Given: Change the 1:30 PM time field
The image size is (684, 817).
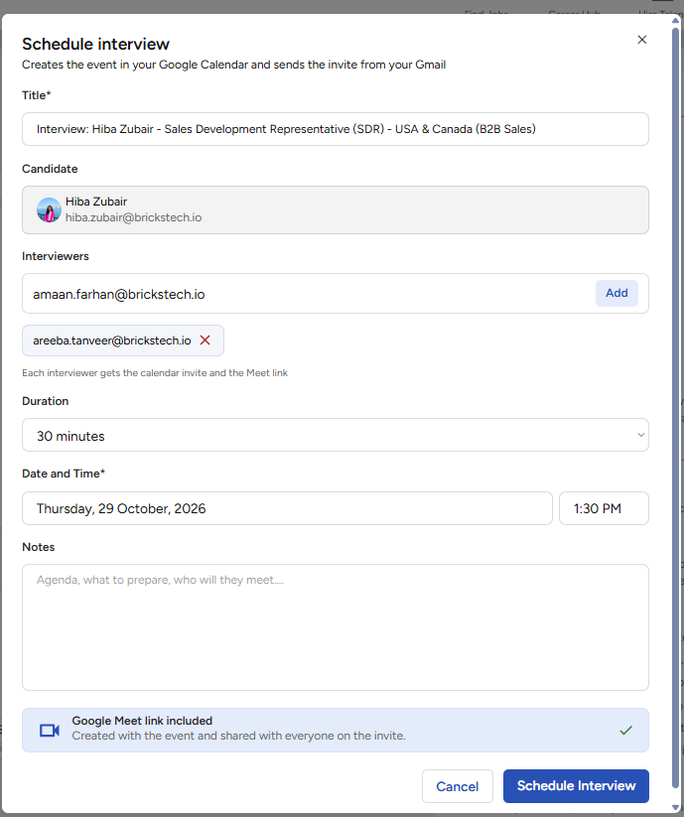Looking at the screenshot, I should 604,508.
